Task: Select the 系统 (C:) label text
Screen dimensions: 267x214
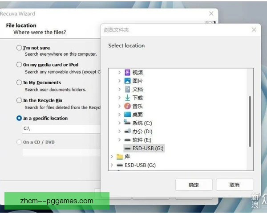Action: tap(142, 123)
